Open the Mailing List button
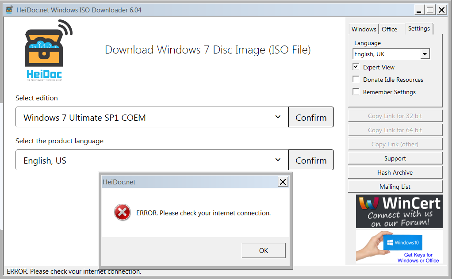Viewport: 452px width, 279px height. 395,187
